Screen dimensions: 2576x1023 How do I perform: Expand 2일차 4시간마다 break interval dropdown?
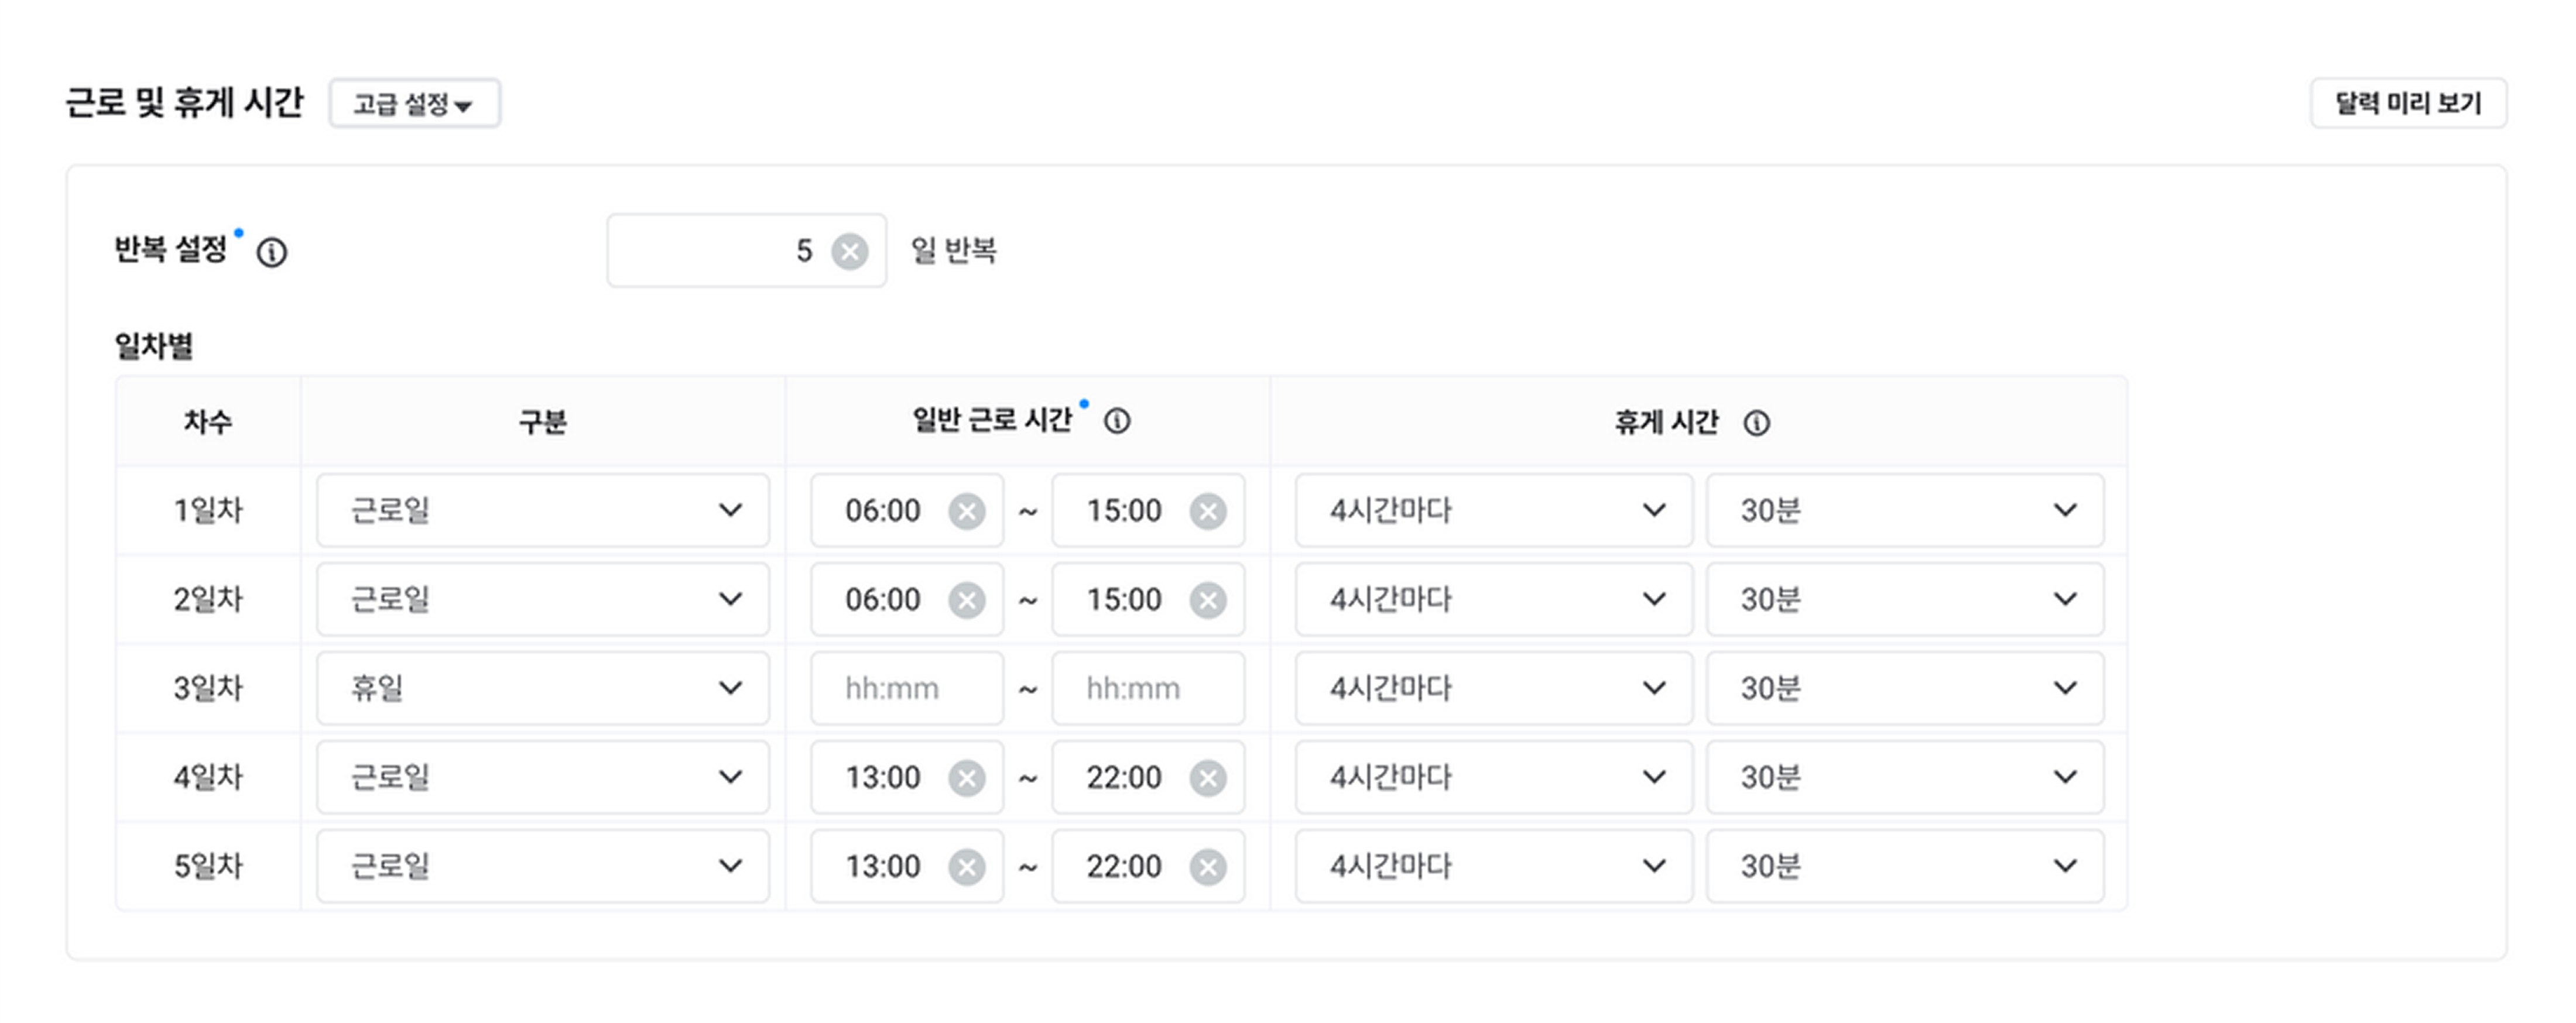[1493, 599]
